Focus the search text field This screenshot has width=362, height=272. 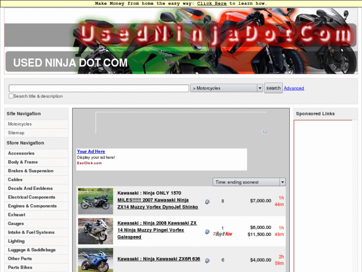[x=99, y=88]
